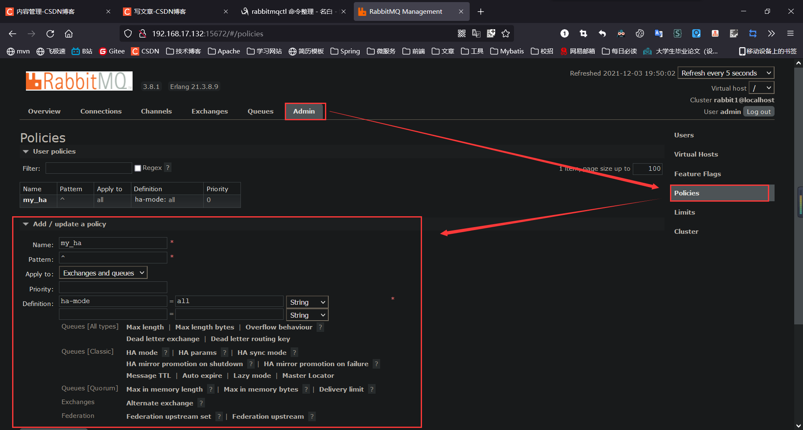Screen dimensions: 803x430
Task: Open the cookie extension icon
Action: [639, 33]
